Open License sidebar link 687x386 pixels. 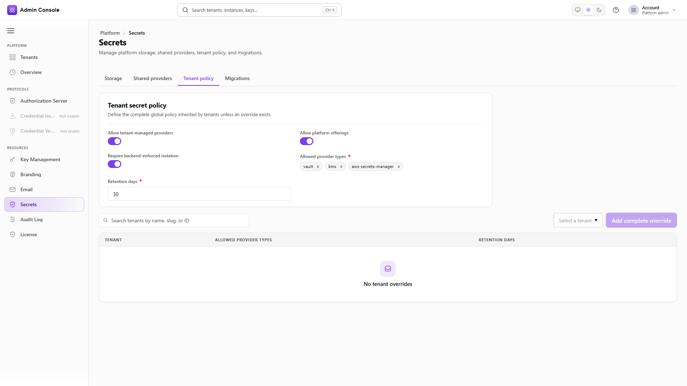coord(44,234)
